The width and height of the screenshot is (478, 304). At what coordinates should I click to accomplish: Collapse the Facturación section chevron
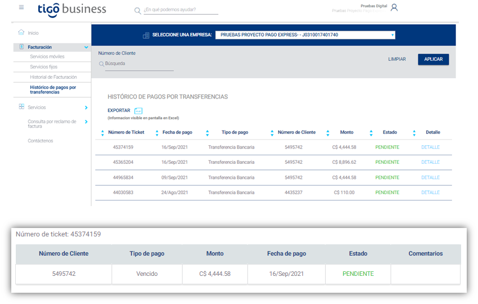[x=86, y=47]
